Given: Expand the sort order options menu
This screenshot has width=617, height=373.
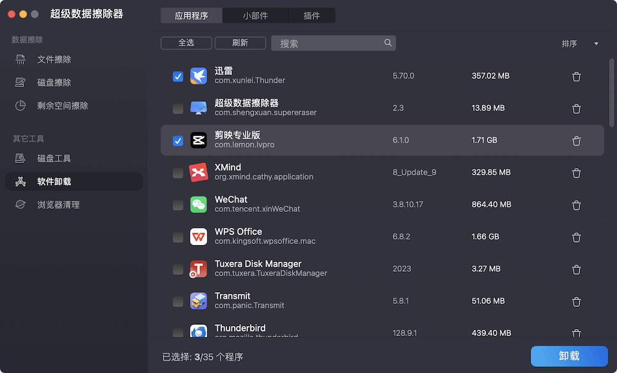Looking at the screenshot, I should [x=595, y=43].
